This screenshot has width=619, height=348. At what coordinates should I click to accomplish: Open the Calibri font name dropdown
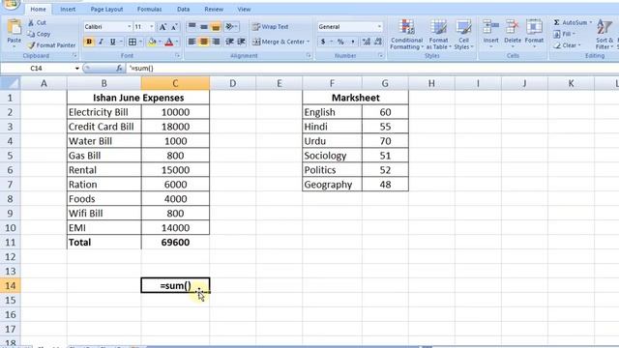point(129,27)
